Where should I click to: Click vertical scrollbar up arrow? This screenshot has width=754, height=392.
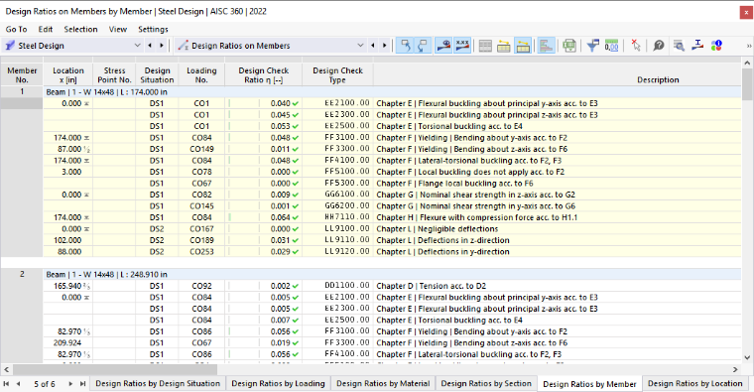pos(747,63)
